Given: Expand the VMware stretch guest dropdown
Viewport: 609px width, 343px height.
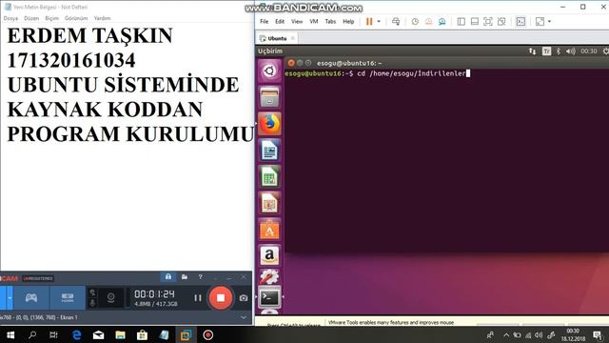Looking at the screenshot, I should point(549,21).
